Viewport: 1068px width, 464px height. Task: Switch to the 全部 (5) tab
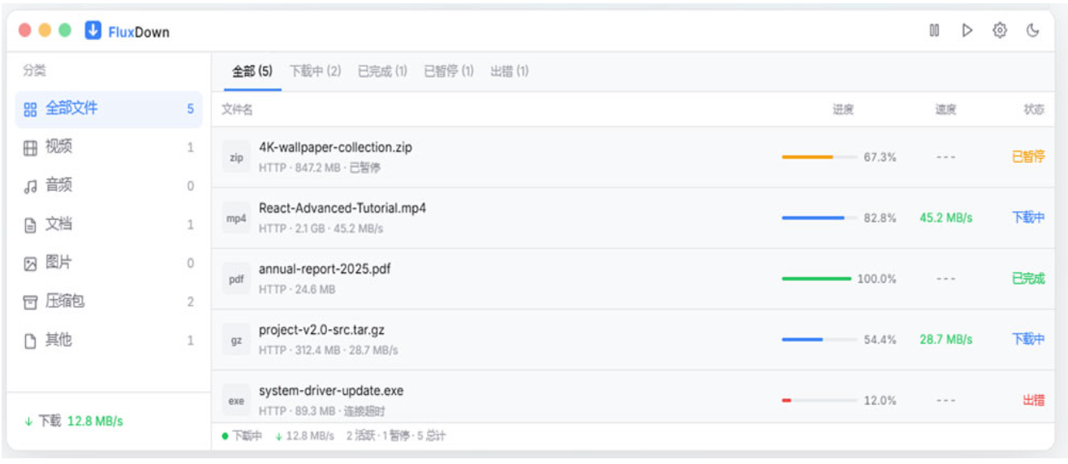(x=252, y=71)
